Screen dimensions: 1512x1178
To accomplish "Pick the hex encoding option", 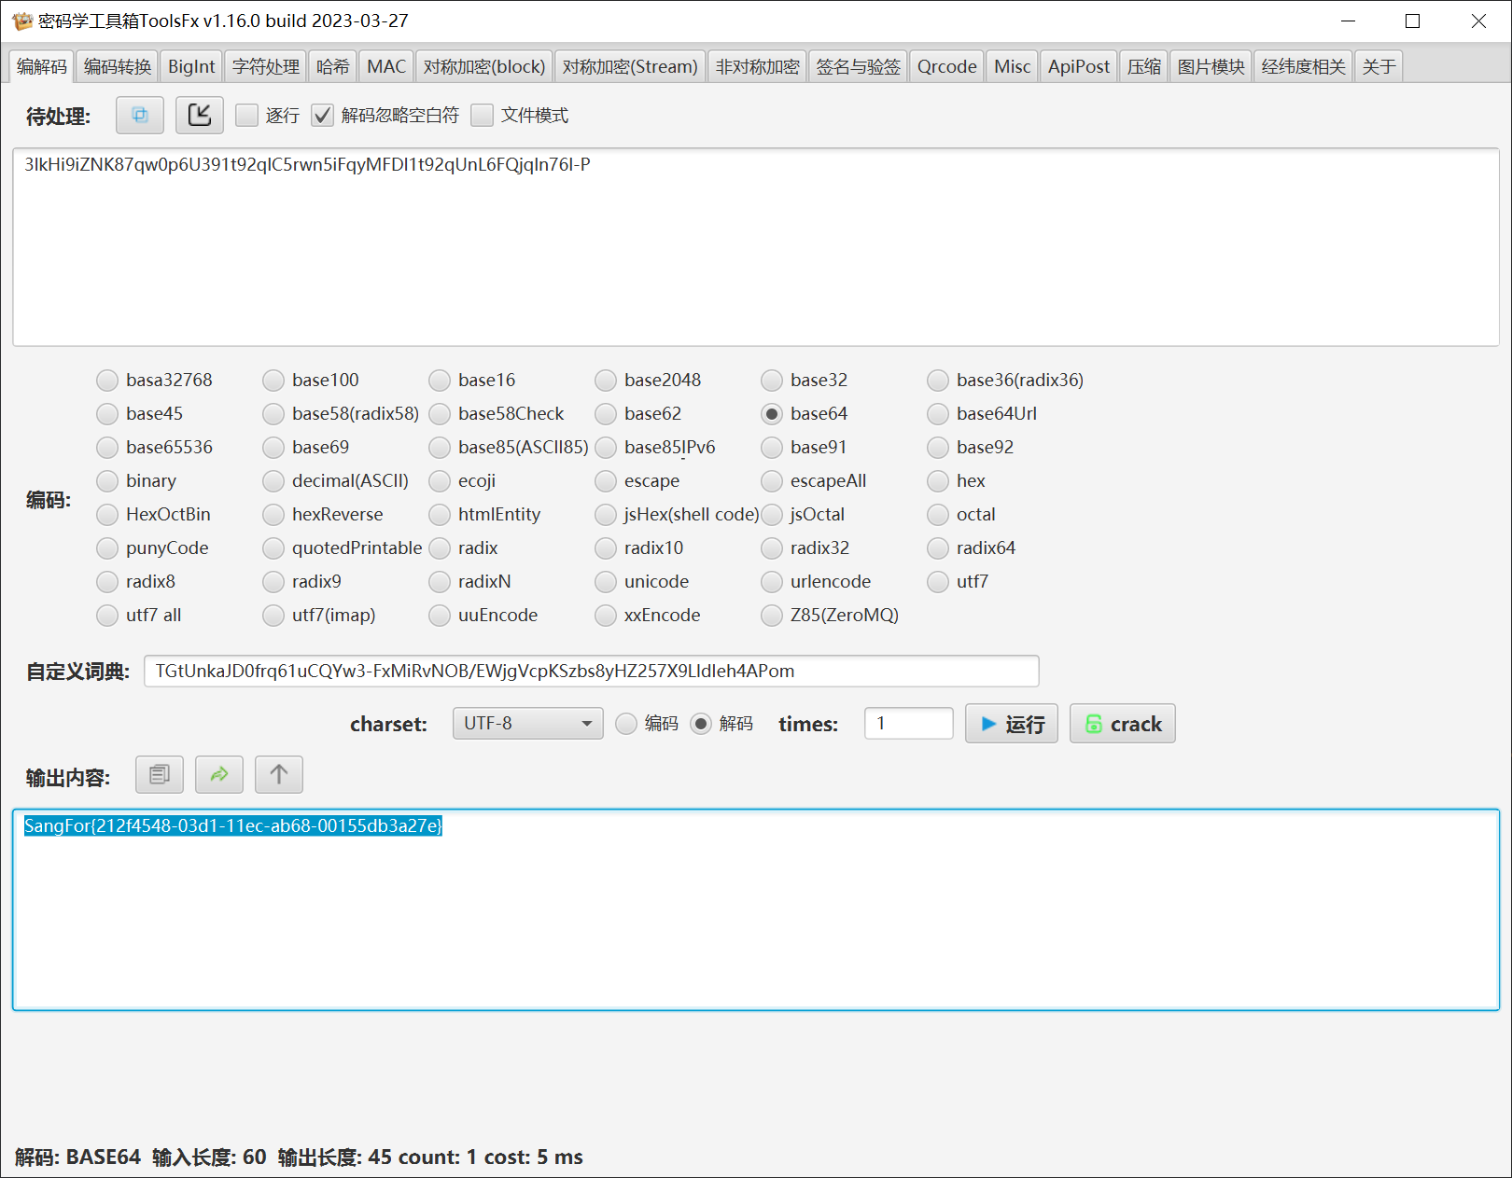I will point(938,480).
